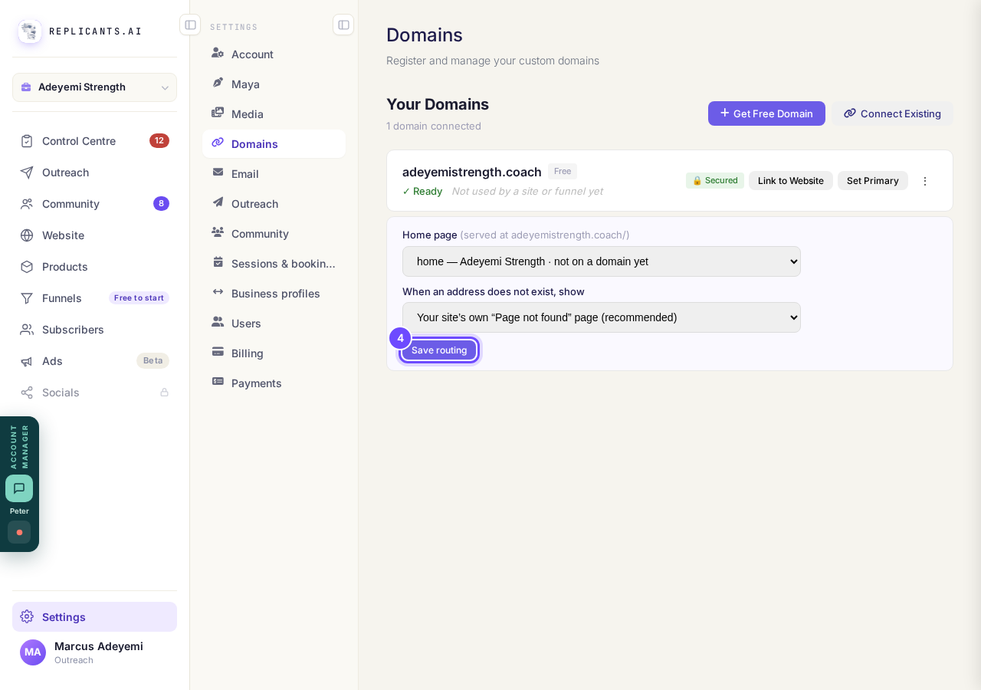Image resolution: width=981 pixels, height=690 pixels.
Task: Open Business profiles settings
Action: pyautogui.click(x=274, y=293)
